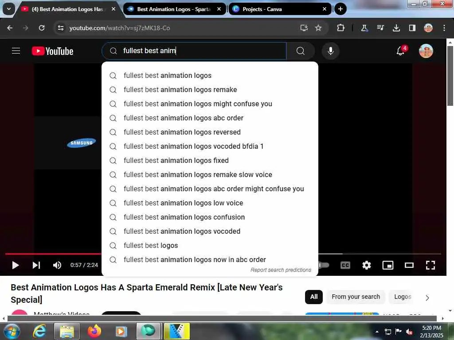
Task: Switch to theater mode
Action: click(409, 265)
